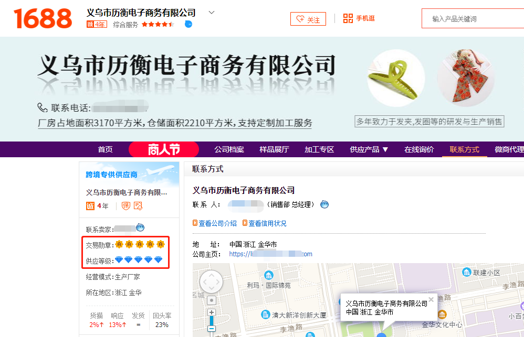The image size is (524, 337).
Task: Click the 回头率 23% statistic
Action: [162, 320]
